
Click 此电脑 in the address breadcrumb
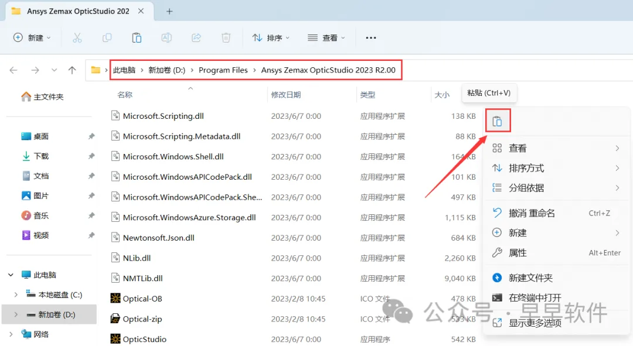[x=124, y=70]
